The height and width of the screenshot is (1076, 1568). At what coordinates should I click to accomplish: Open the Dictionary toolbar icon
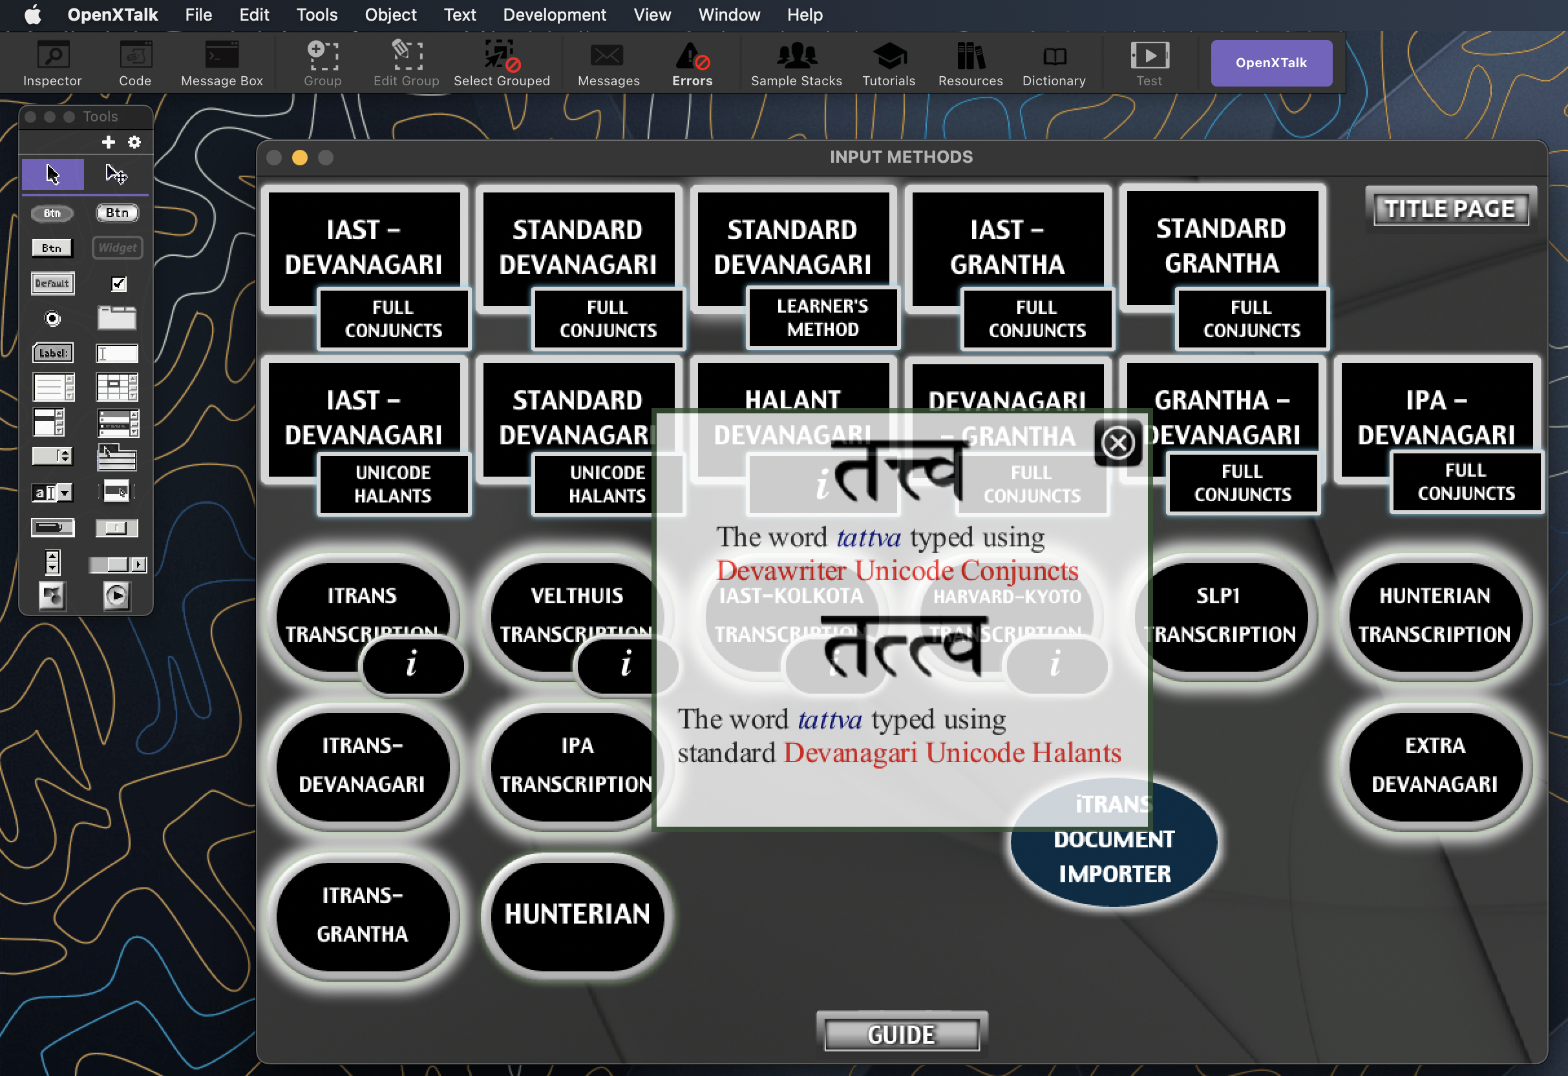1054,63
